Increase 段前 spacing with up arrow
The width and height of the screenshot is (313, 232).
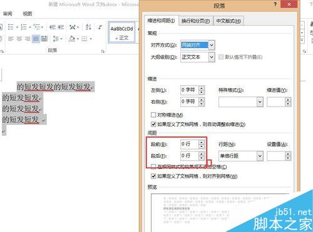tap(202, 142)
